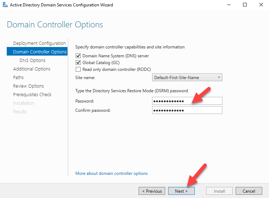The height and width of the screenshot is (198, 269).
Task: Uncheck the Global Catalog (GC) option
Action: (78, 63)
